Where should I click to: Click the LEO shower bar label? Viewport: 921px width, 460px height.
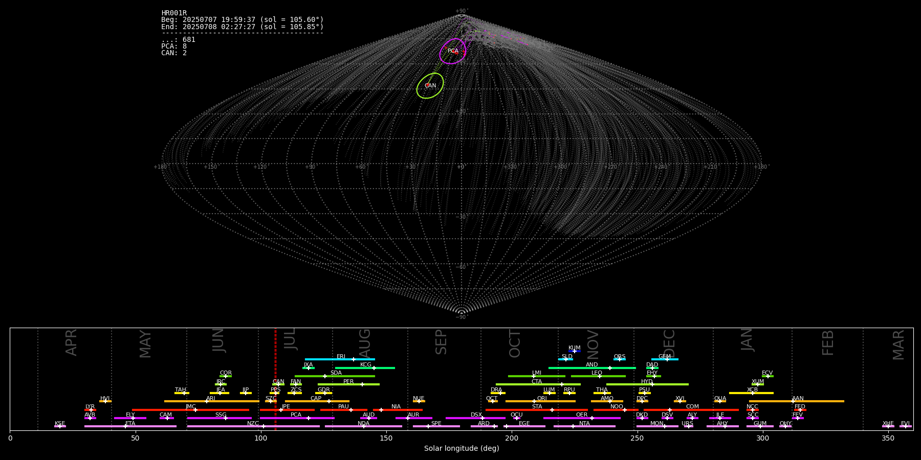click(597, 373)
